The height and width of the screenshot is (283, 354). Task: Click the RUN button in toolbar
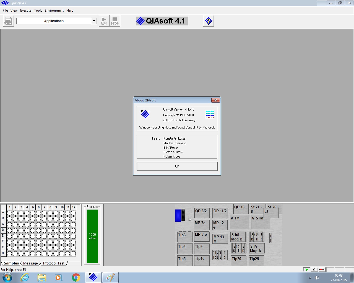tap(104, 21)
